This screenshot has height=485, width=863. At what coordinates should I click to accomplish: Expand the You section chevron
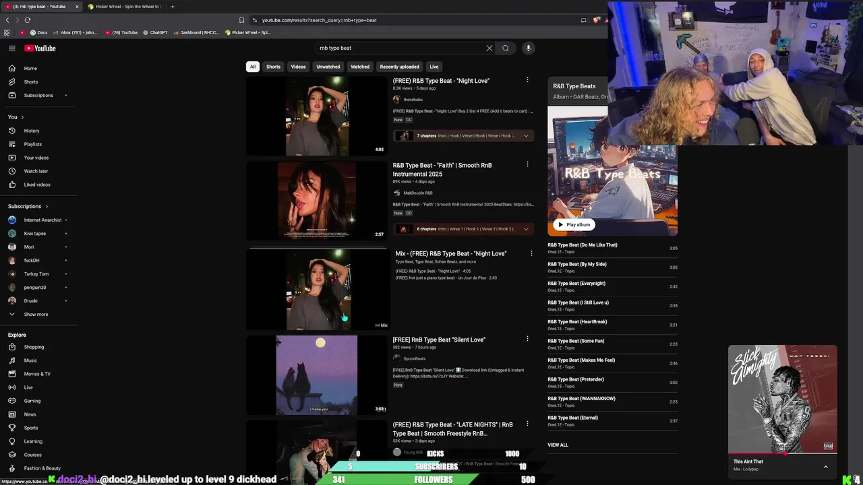22,117
